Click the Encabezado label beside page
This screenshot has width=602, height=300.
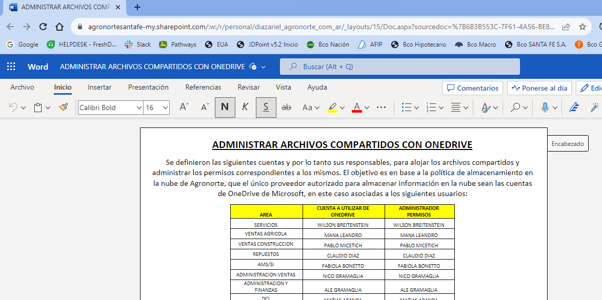[568, 144]
